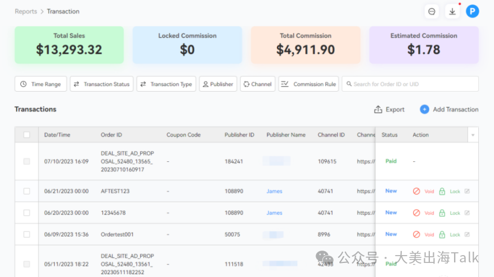Click publisher ID 50075
Image resolution: width=494 pixels, height=277 pixels.
(232, 234)
